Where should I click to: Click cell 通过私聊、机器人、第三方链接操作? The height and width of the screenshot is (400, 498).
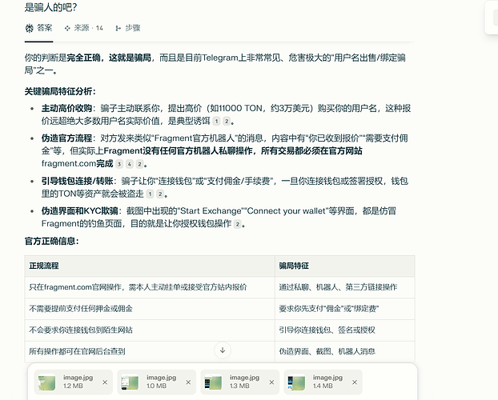pos(345,287)
